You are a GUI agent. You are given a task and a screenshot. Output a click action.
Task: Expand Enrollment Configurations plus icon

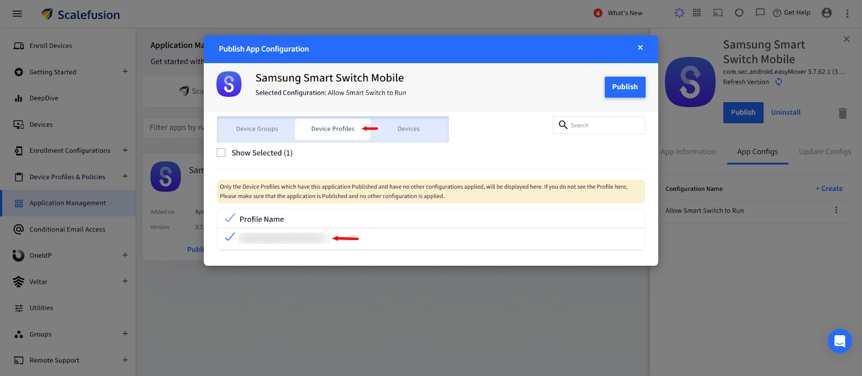[125, 150]
